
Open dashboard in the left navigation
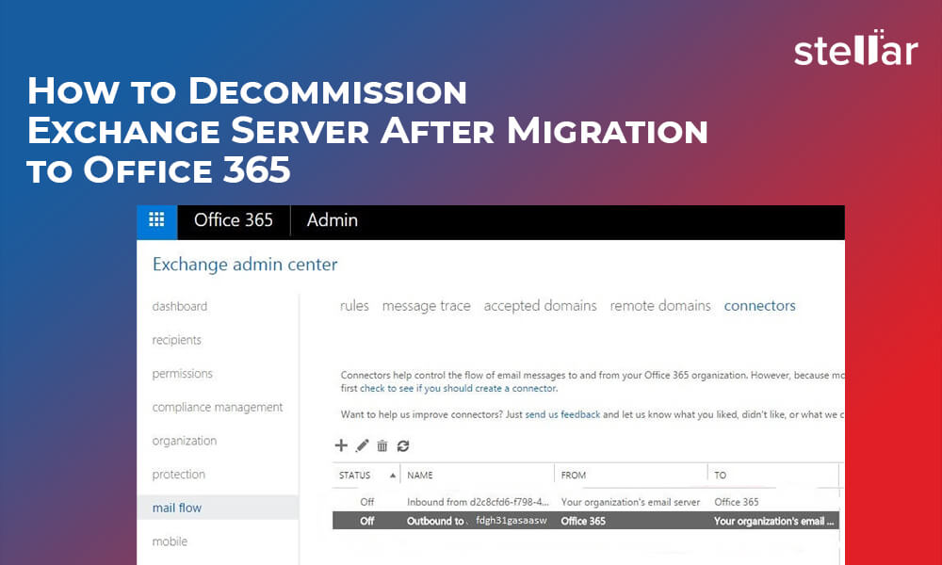[x=179, y=306]
